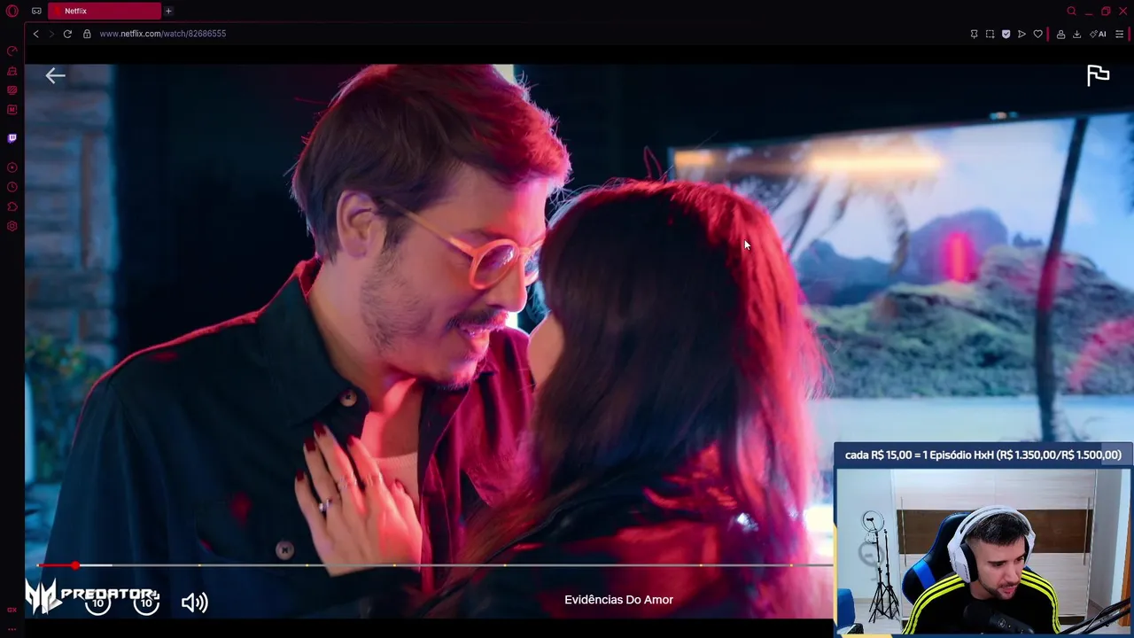The image size is (1134, 638).
Task: Toggle the ad blocker shield
Action: tap(1006, 34)
